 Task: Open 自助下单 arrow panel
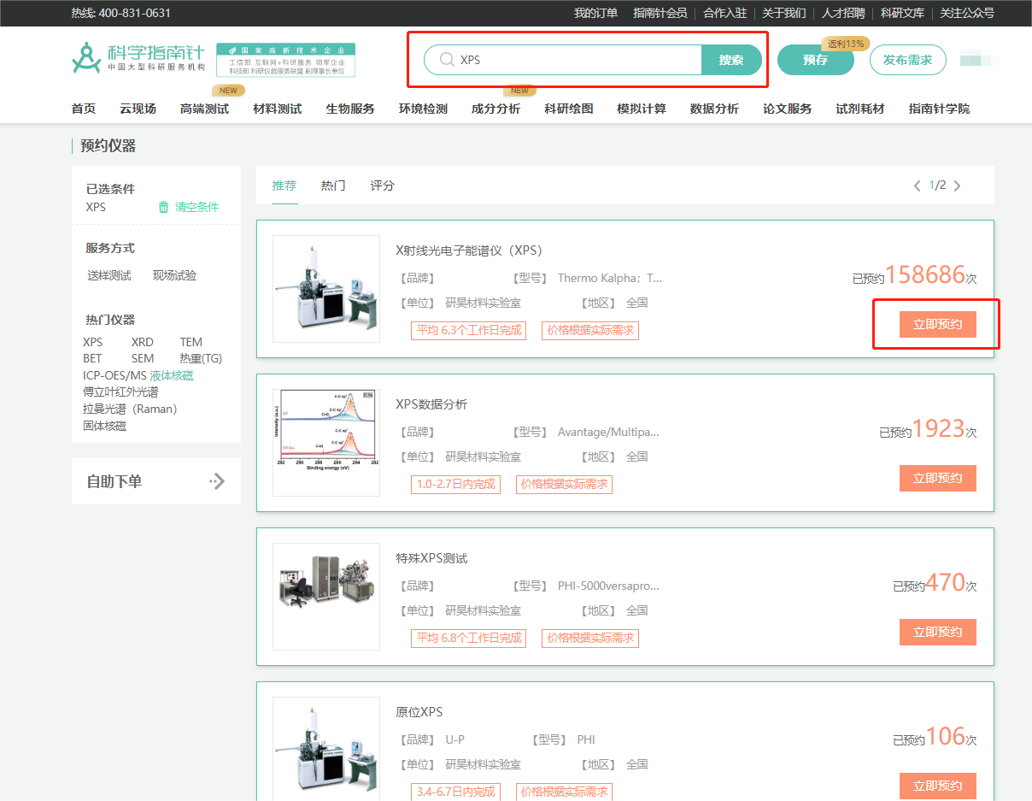pos(217,481)
